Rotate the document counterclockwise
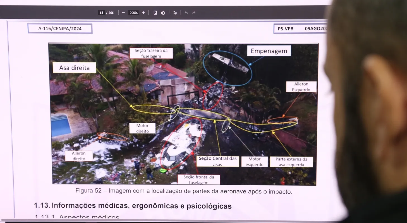Screen dimensions: 407x223 click(x=163, y=13)
